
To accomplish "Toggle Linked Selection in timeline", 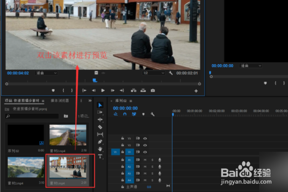I will pos(134,114).
